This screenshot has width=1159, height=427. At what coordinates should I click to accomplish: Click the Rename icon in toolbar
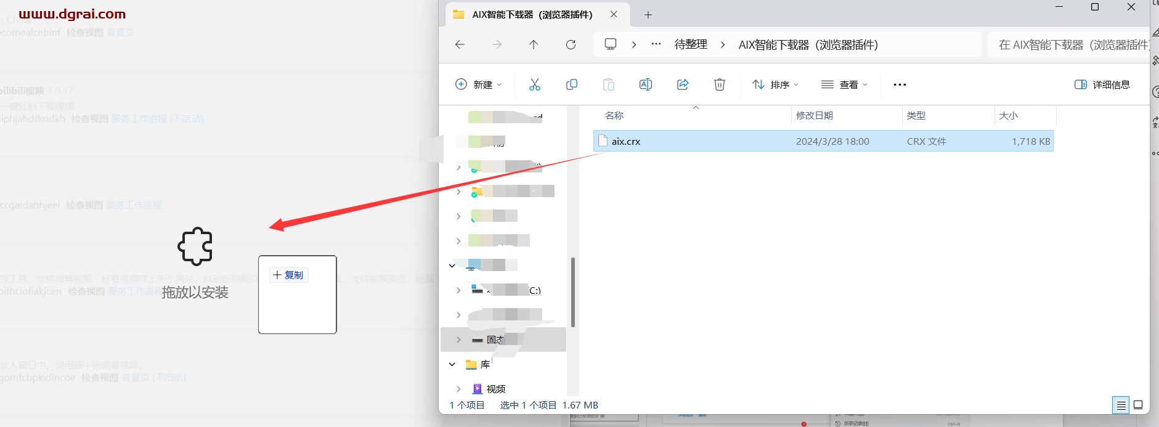click(x=646, y=84)
